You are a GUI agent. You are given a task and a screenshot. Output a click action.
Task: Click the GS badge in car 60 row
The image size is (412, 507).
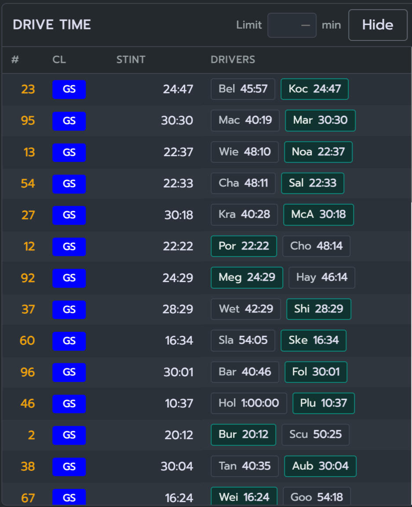[x=69, y=341]
